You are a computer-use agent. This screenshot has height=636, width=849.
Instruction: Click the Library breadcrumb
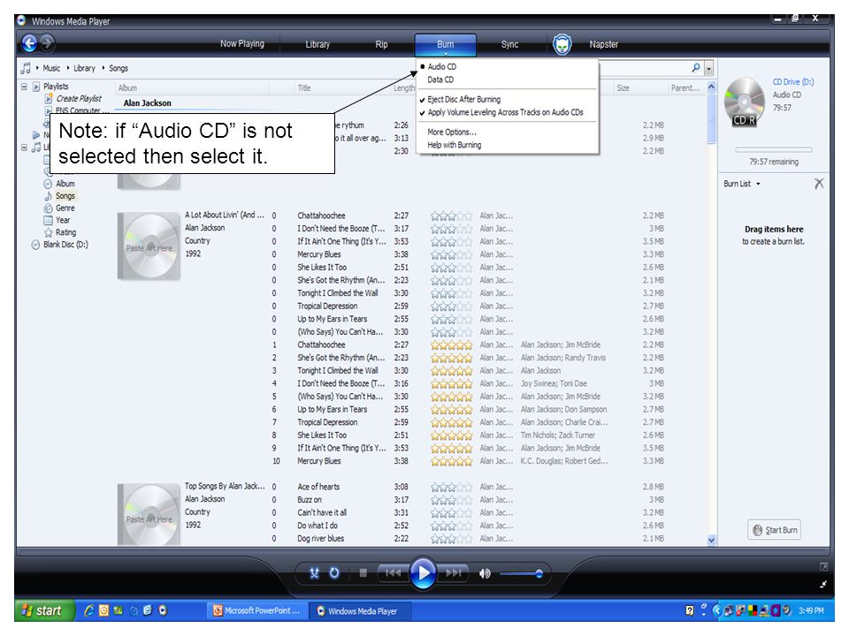click(85, 68)
